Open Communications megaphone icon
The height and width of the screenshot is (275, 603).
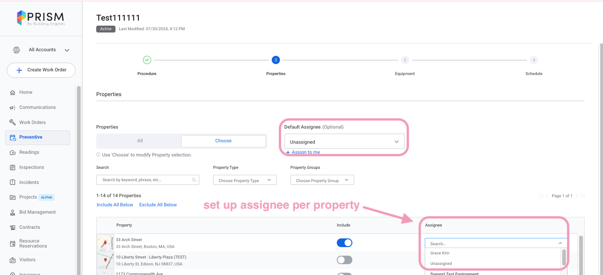click(x=13, y=108)
